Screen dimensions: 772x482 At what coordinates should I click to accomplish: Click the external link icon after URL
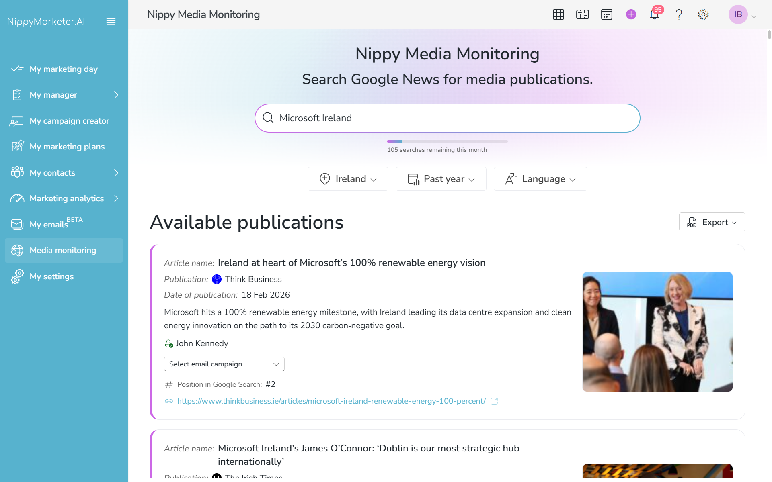tap(494, 401)
